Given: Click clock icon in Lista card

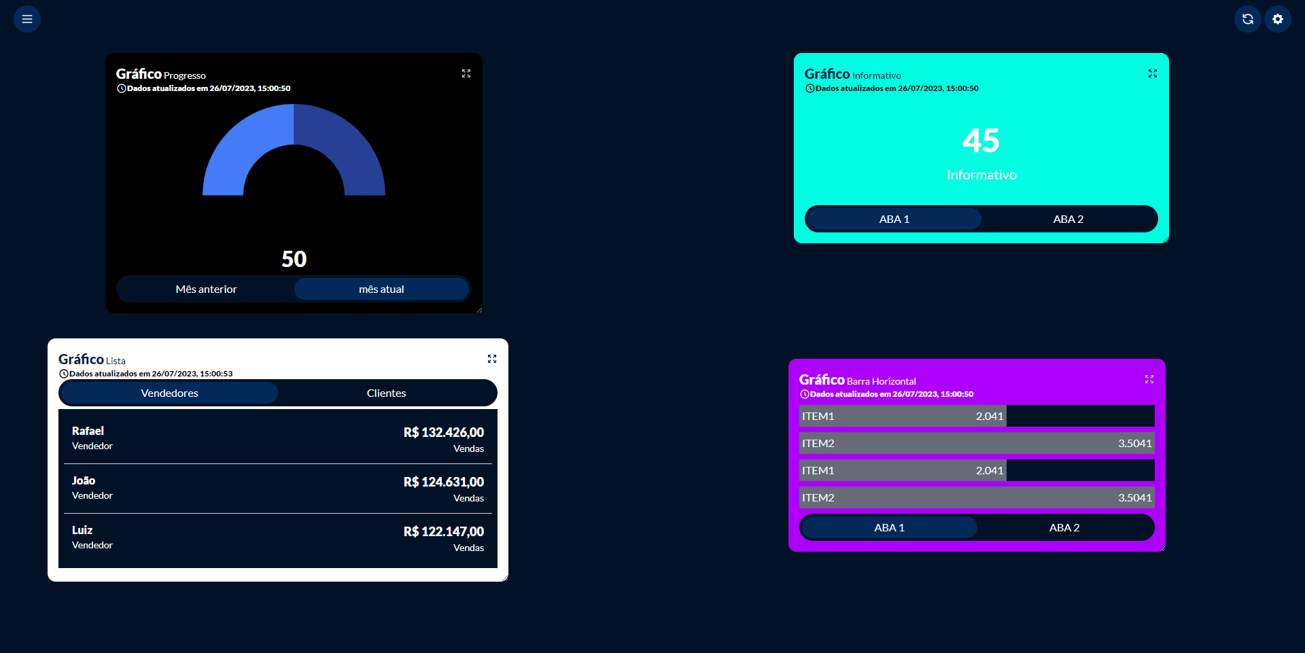Looking at the screenshot, I should tap(64, 374).
